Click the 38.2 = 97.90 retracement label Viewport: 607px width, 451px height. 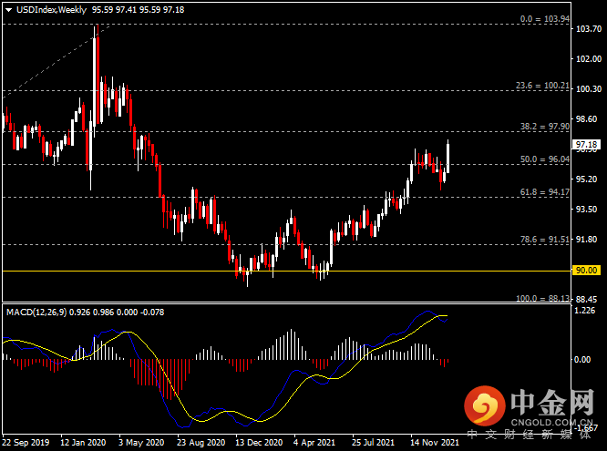544,127
